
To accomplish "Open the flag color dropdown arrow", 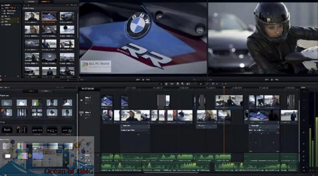I will (x=217, y=84).
